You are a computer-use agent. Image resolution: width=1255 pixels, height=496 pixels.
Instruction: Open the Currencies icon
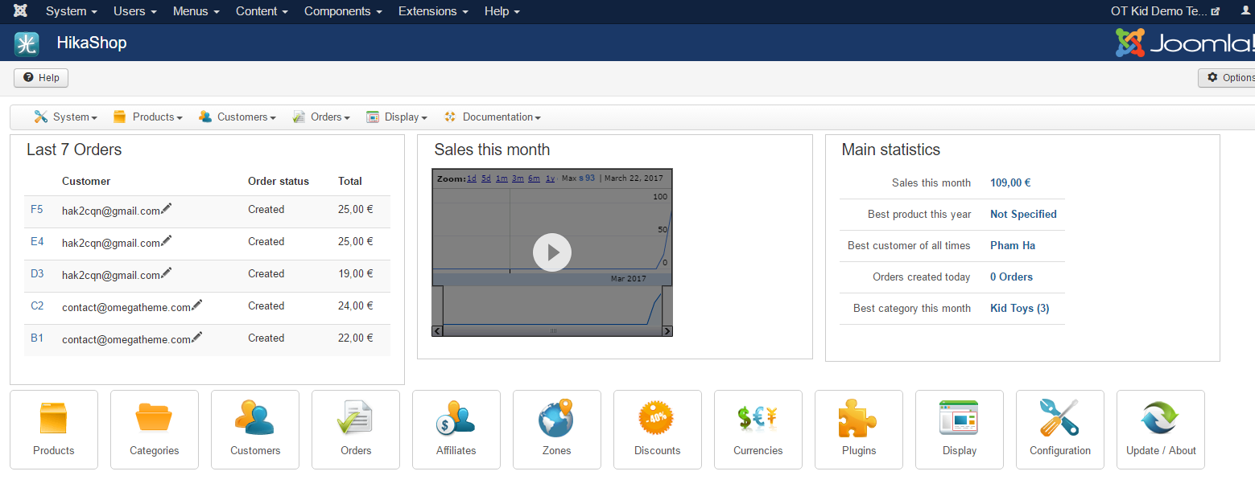tap(758, 429)
